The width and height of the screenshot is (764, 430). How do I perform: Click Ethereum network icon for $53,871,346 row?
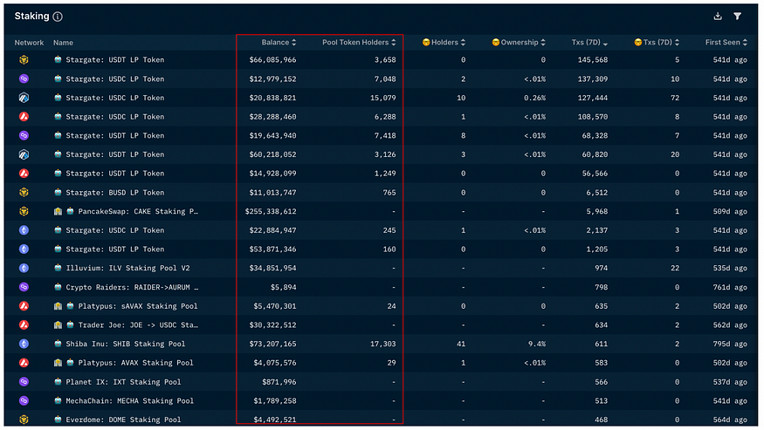coord(24,249)
